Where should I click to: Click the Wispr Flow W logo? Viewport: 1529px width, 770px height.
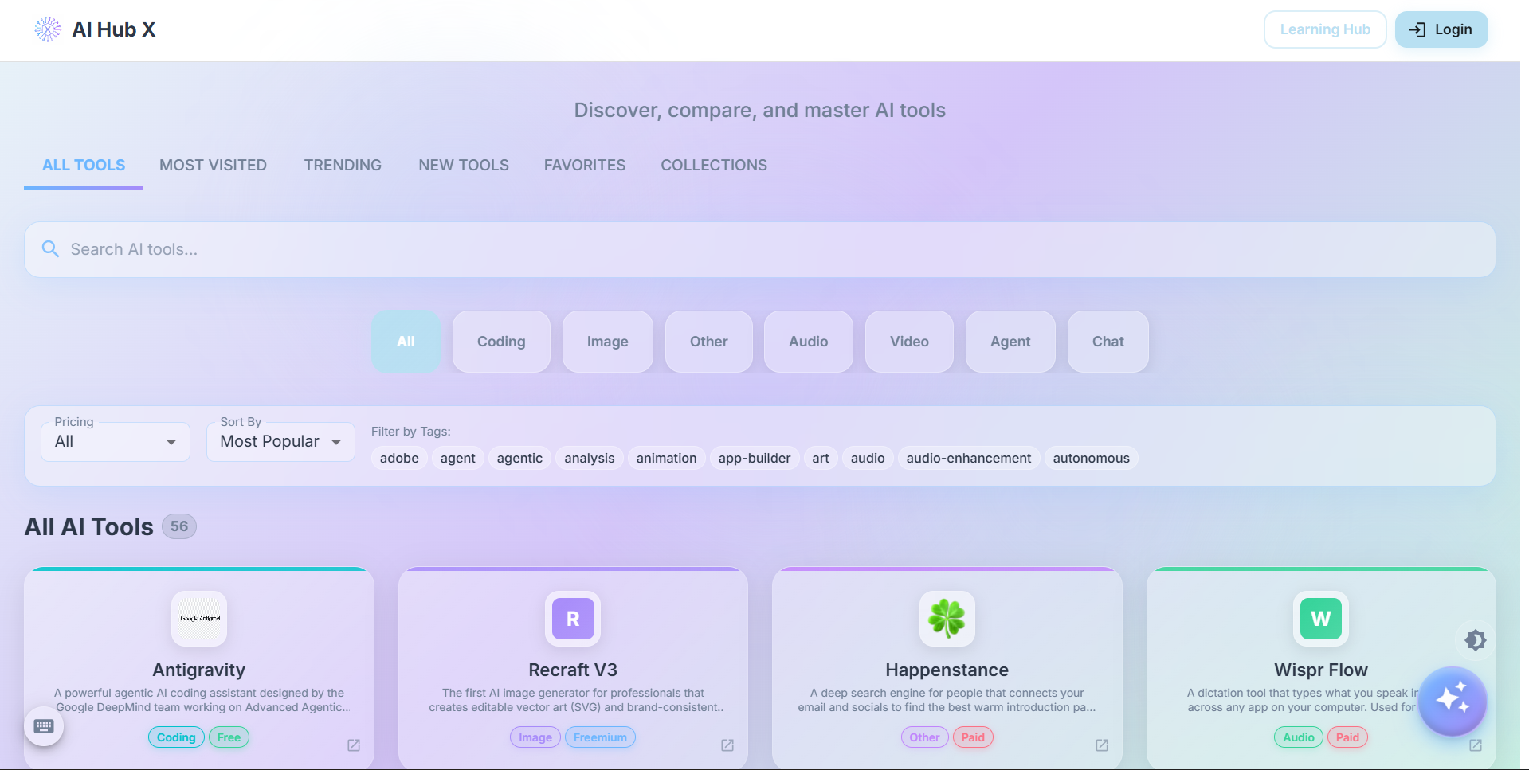(x=1319, y=619)
